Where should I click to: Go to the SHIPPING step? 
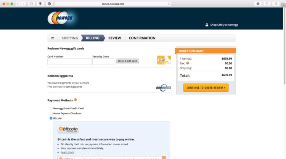tap(70, 38)
